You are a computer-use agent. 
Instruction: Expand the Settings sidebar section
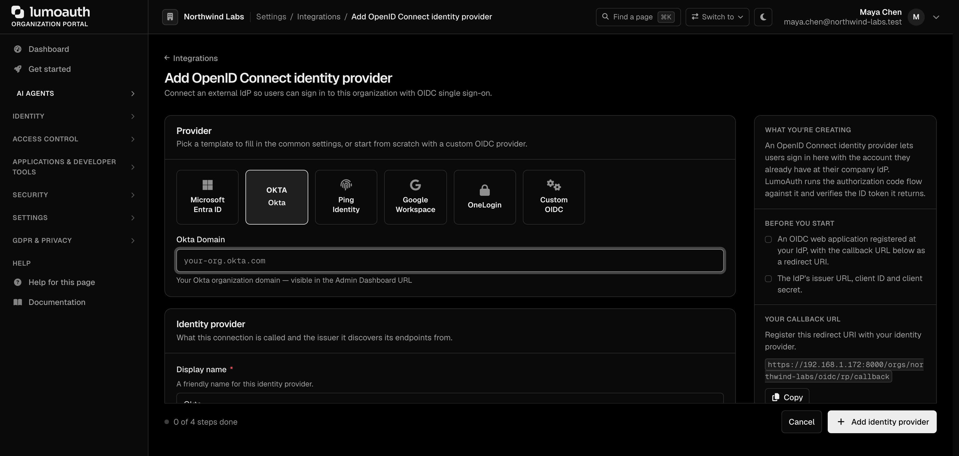[74, 218]
